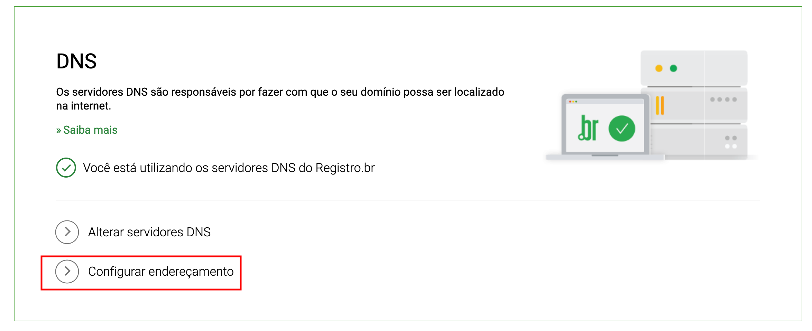Image resolution: width=812 pixels, height=331 pixels.
Task: Click the solid green checkmark on laptop screen
Action: coord(622,129)
